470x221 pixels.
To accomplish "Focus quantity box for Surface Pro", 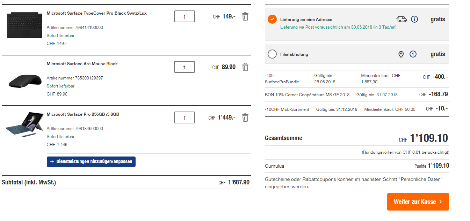I will 185,117.
